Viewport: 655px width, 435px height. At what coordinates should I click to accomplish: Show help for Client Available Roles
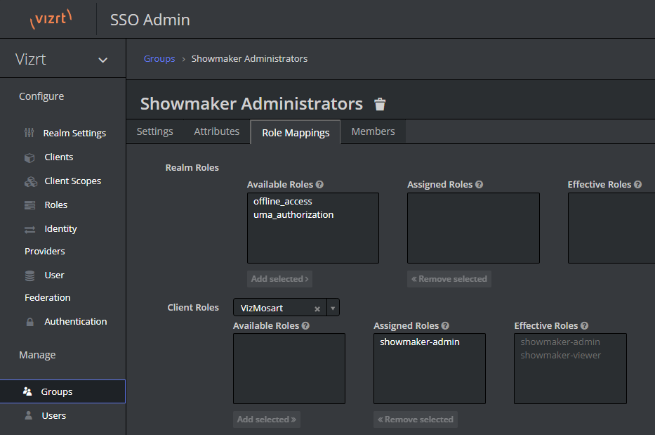pos(305,325)
